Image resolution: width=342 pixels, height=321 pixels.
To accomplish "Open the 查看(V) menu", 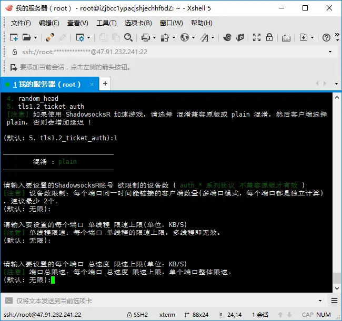I will (x=78, y=23).
